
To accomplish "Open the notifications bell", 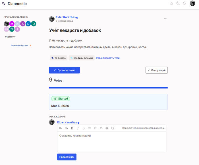I will coord(184,3).
